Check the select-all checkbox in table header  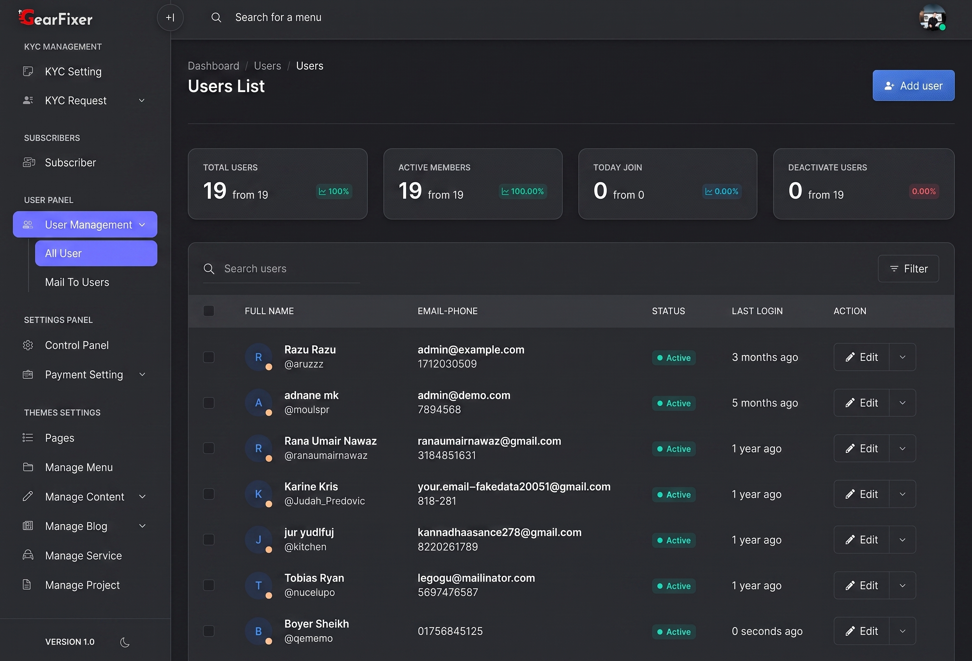pos(209,311)
